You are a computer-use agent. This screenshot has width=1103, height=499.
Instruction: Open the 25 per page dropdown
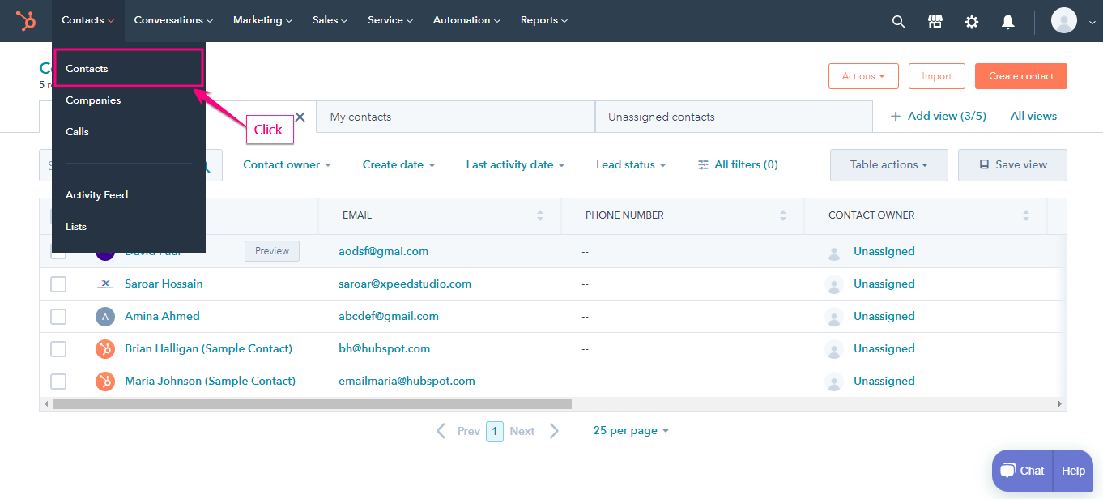pos(631,430)
